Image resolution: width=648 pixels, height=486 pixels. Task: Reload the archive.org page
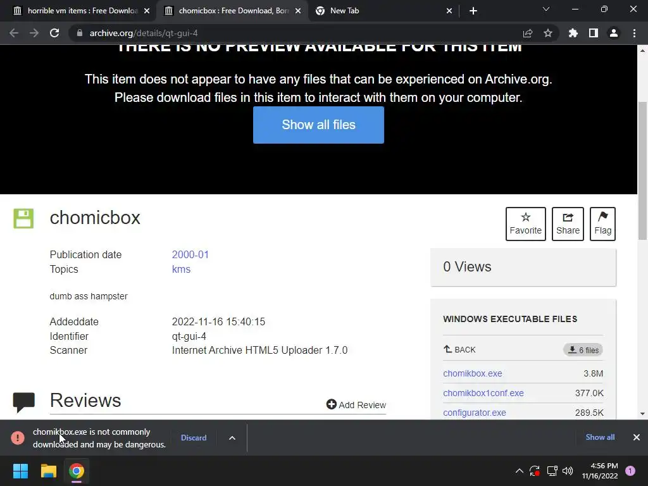click(x=54, y=33)
